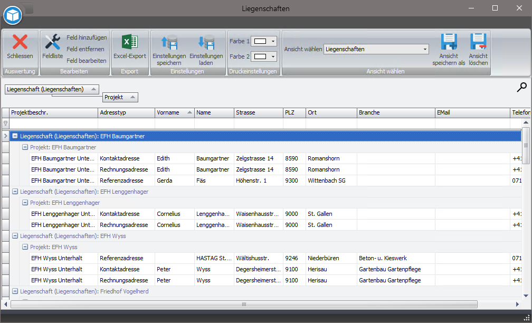Open the Ansicht wählen combo box

[x=376, y=49]
